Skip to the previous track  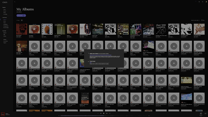click(101, 113)
